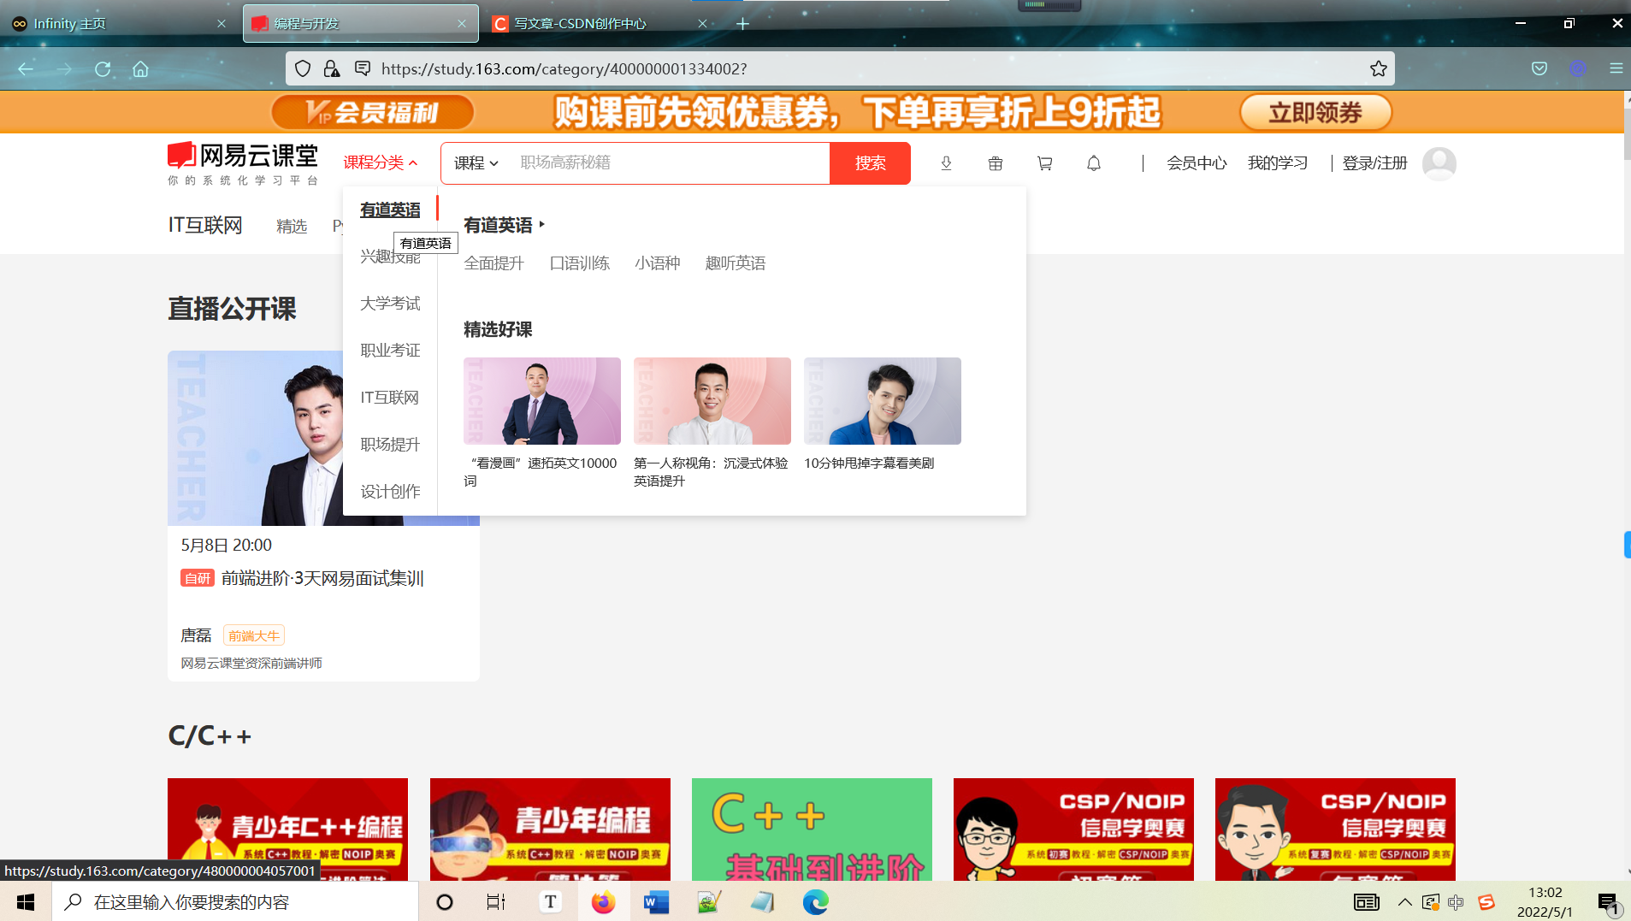The height and width of the screenshot is (921, 1631).
Task: Click 登录/注册 link
Action: coord(1374,162)
